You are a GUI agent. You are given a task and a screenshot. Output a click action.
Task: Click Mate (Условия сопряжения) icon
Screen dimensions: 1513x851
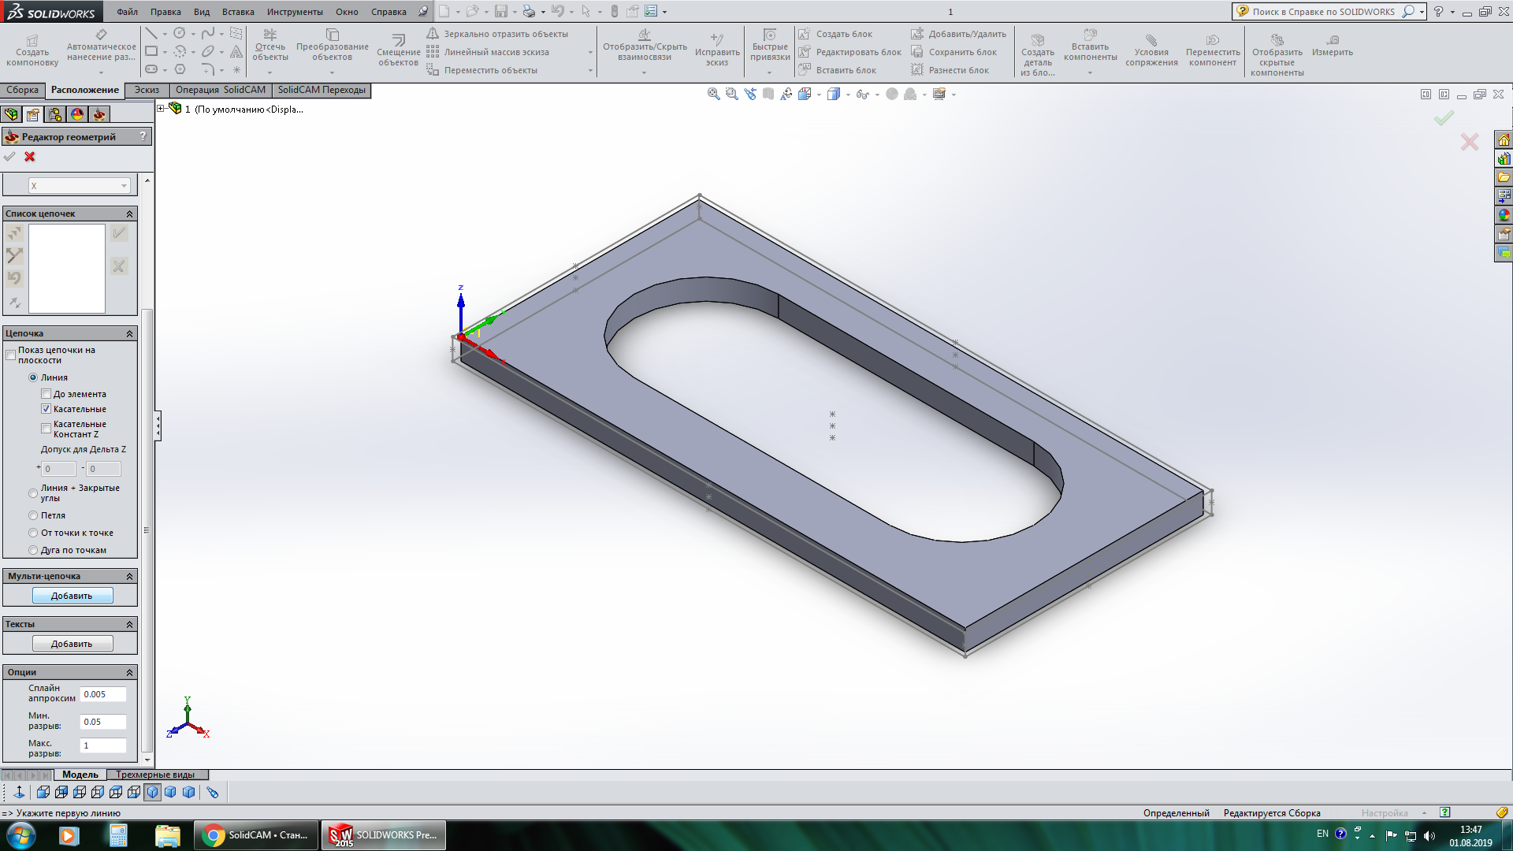pos(1151,40)
